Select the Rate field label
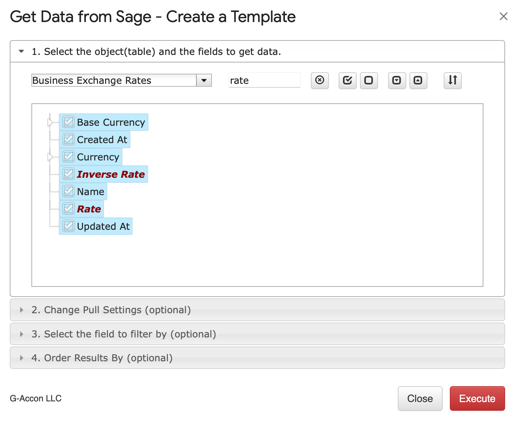Screen dimensions: 517x427 [89, 209]
